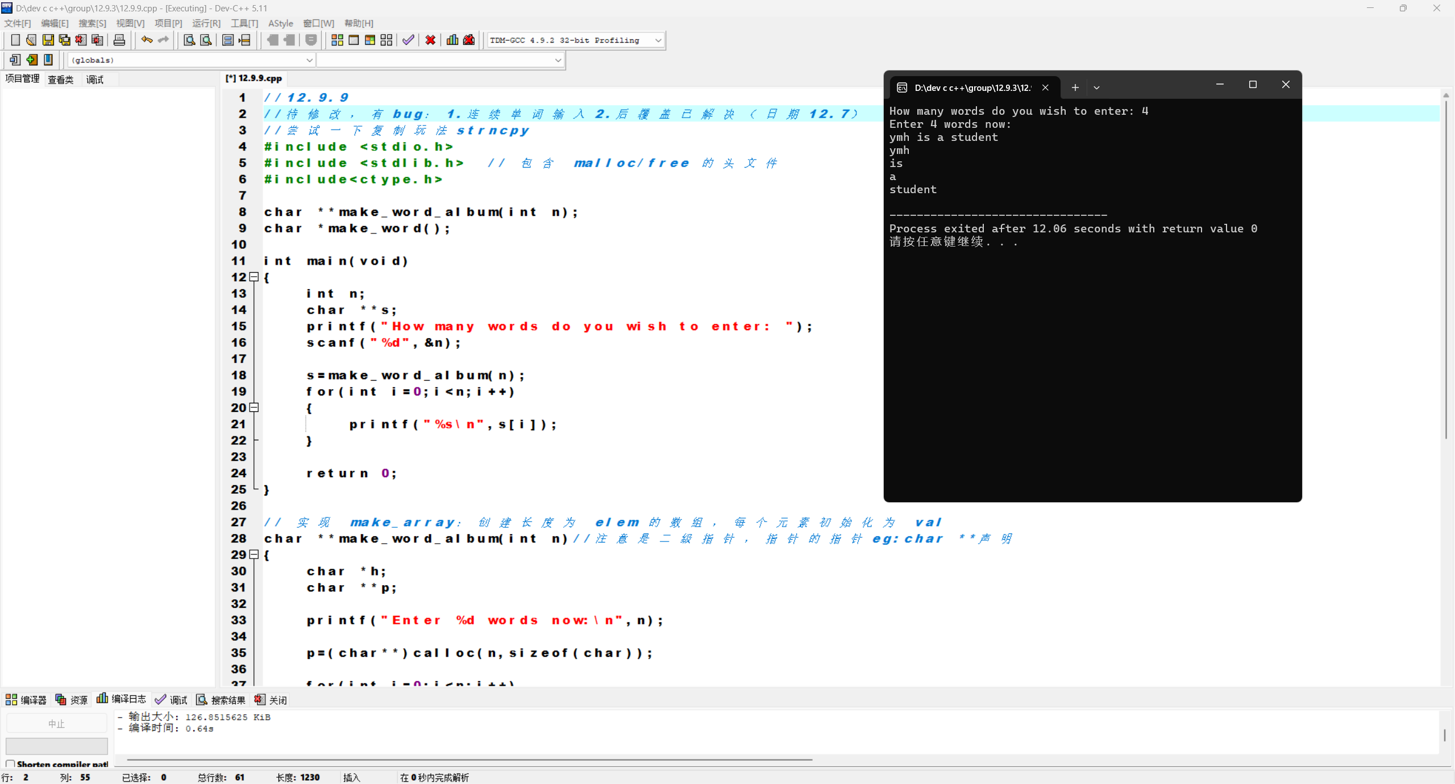Click the profile analysis bar chart icon
The height and width of the screenshot is (784, 1455).
(452, 40)
